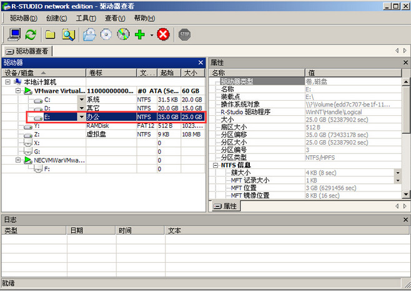Viewport: 411px width, 291px height.
Task: Select the 属性 tab below properties
Action: pos(225,207)
